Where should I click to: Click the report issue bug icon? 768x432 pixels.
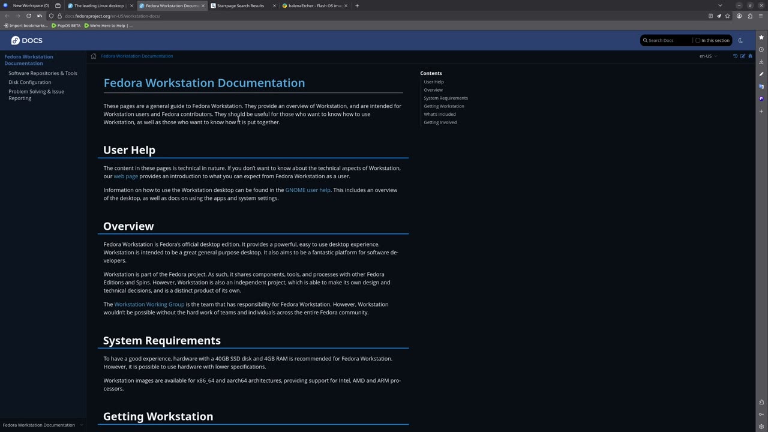(750, 56)
